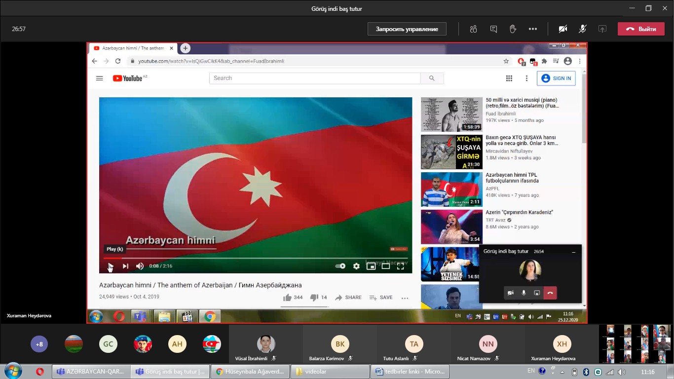674x379 pixels.
Task: Open the XTQ ŞUŞAYA video thumbnail
Action: 451,152
